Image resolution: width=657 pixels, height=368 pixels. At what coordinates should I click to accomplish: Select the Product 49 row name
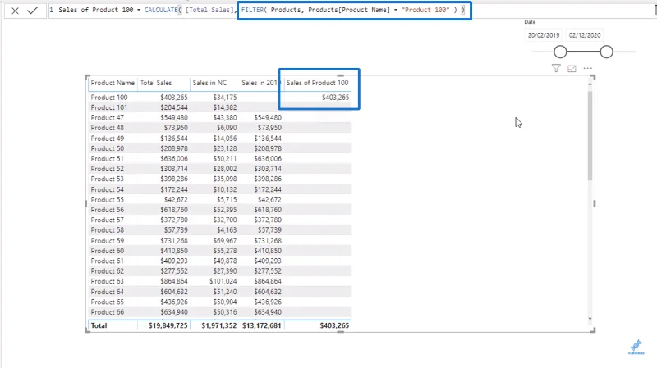[108, 138]
